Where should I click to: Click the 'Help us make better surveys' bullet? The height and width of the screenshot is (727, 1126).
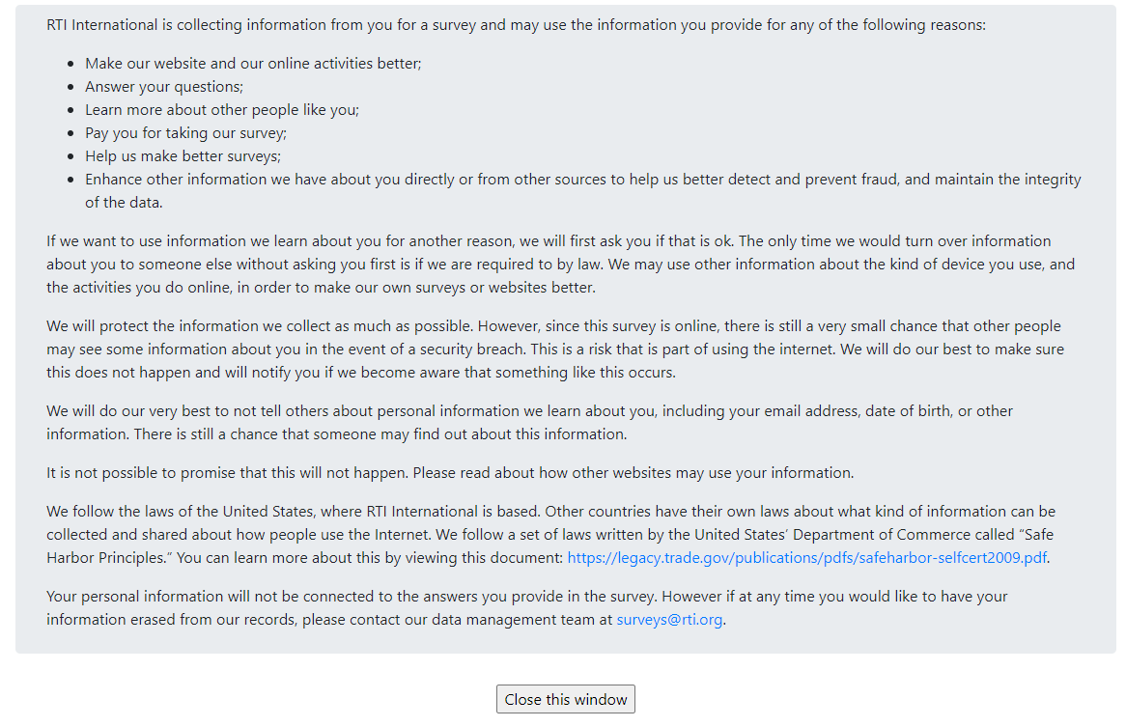(183, 155)
